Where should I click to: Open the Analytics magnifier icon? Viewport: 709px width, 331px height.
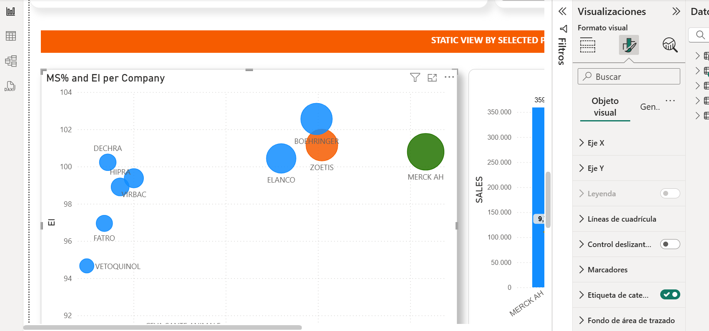[670, 45]
